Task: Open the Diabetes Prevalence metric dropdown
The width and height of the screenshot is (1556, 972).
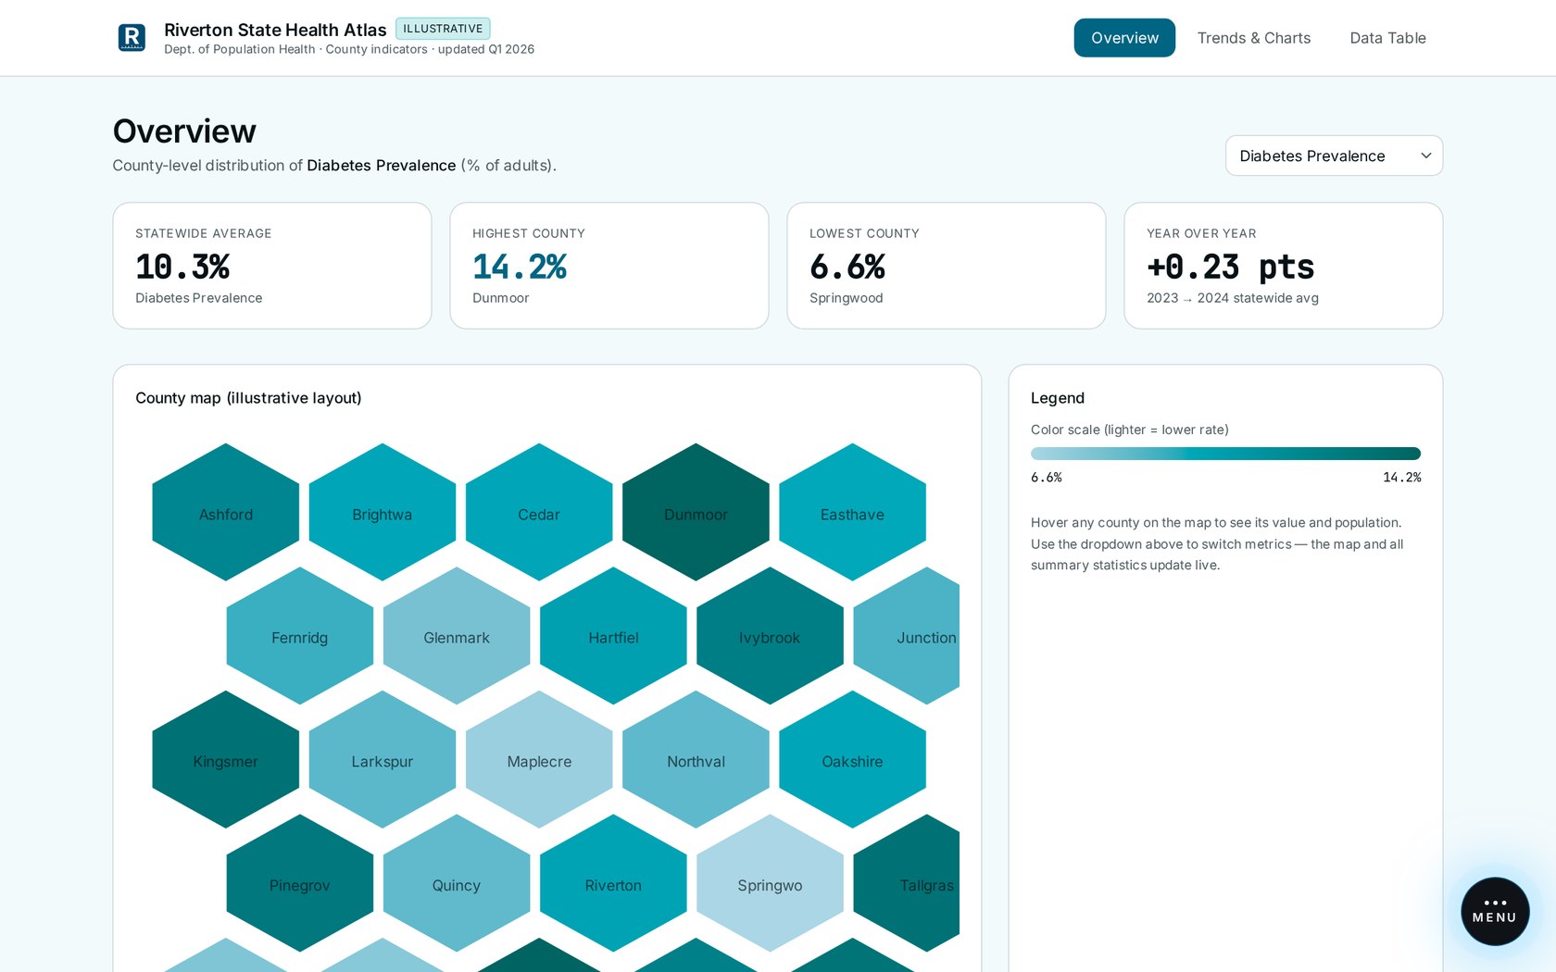Action: tap(1334, 156)
